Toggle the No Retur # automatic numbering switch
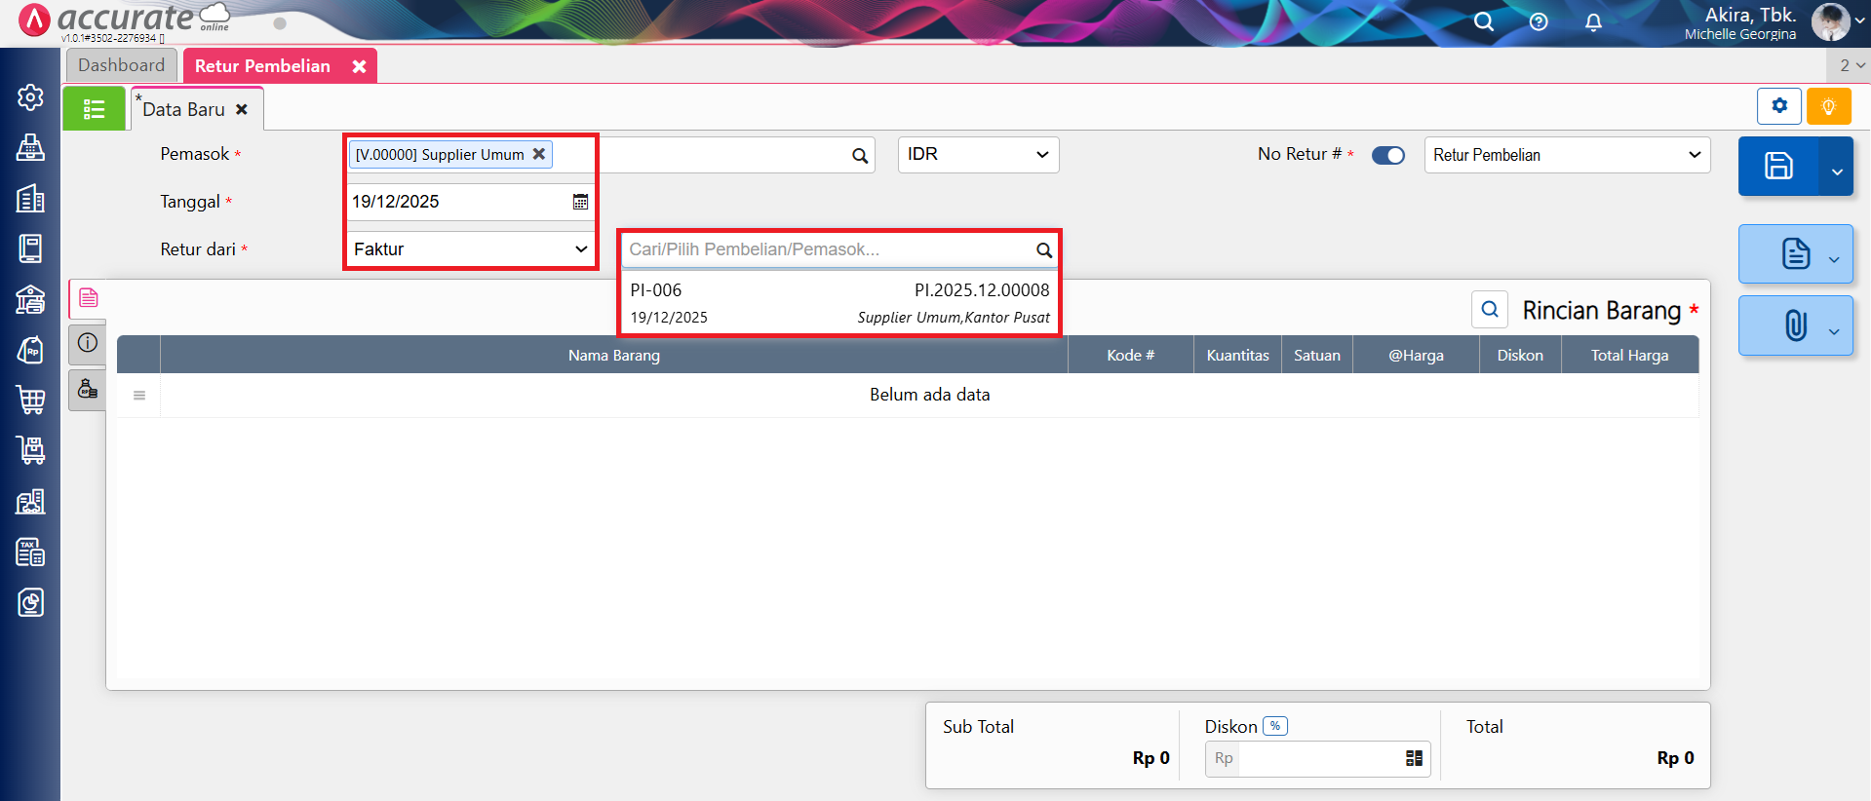The image size is (1871, 801). (1387, 155)
